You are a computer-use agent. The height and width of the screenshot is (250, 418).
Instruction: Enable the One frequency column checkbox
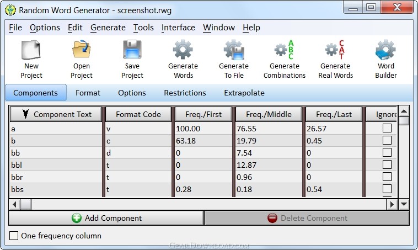(x=14, y=236)
